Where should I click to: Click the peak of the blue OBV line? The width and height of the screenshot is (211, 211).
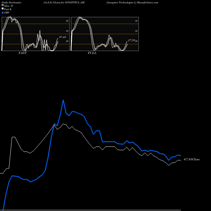63,100
